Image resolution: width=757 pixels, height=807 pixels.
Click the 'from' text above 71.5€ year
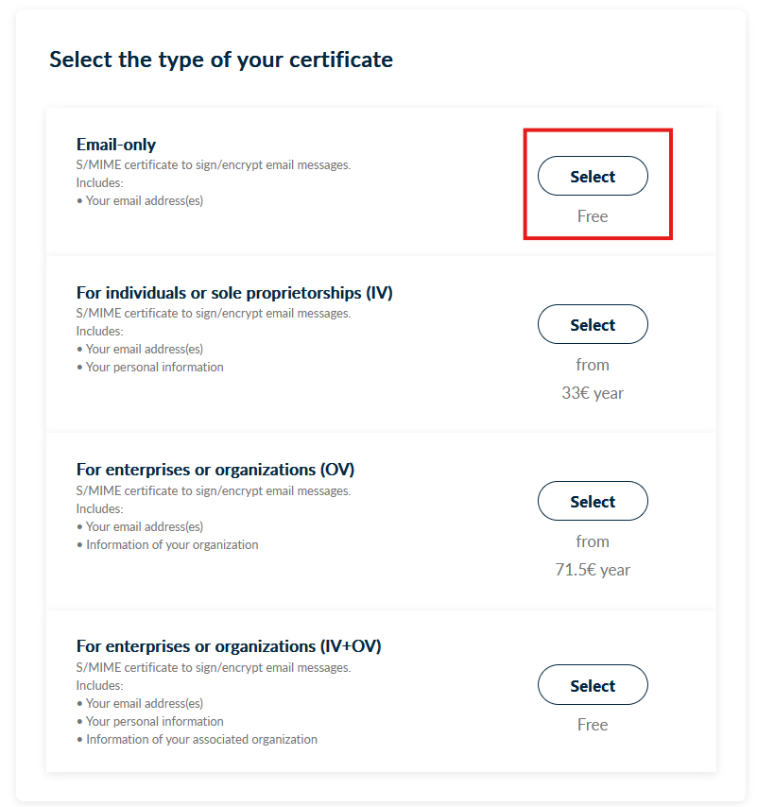pos(593,541)
